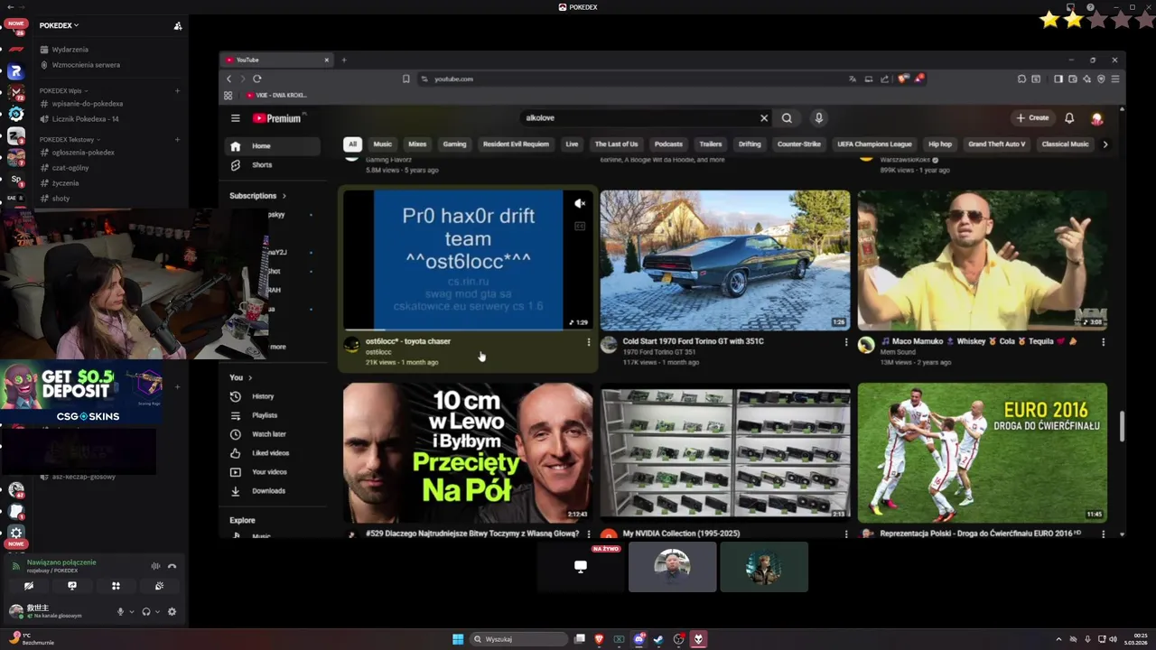Toggle Discord headphones deafen

pyautogui.click(x=146, y=611)
